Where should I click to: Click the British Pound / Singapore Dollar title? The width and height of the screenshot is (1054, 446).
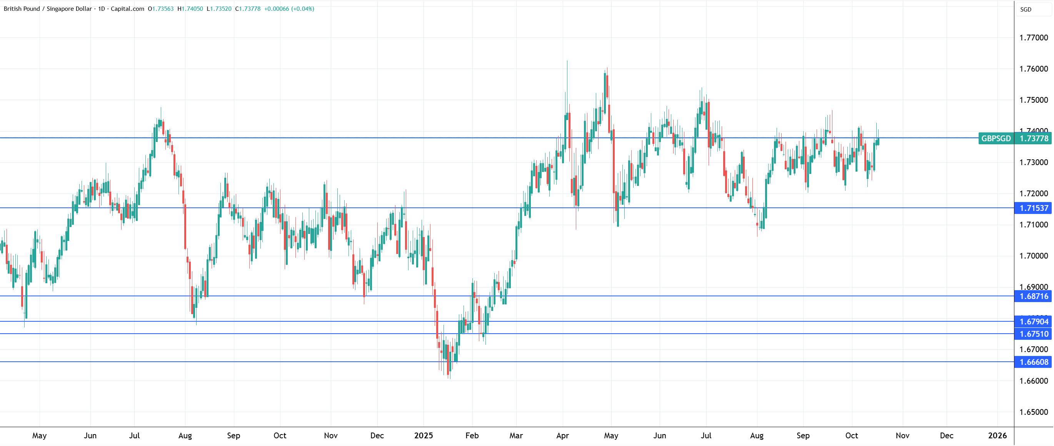(47, 8)
